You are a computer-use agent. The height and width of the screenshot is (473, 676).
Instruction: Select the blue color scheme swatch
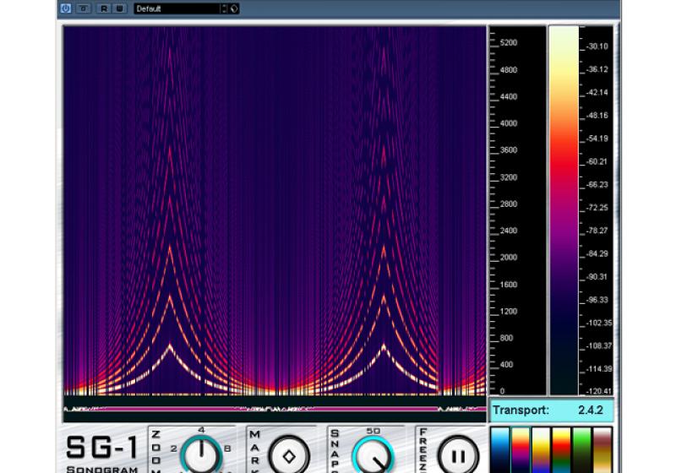point(501,449)
